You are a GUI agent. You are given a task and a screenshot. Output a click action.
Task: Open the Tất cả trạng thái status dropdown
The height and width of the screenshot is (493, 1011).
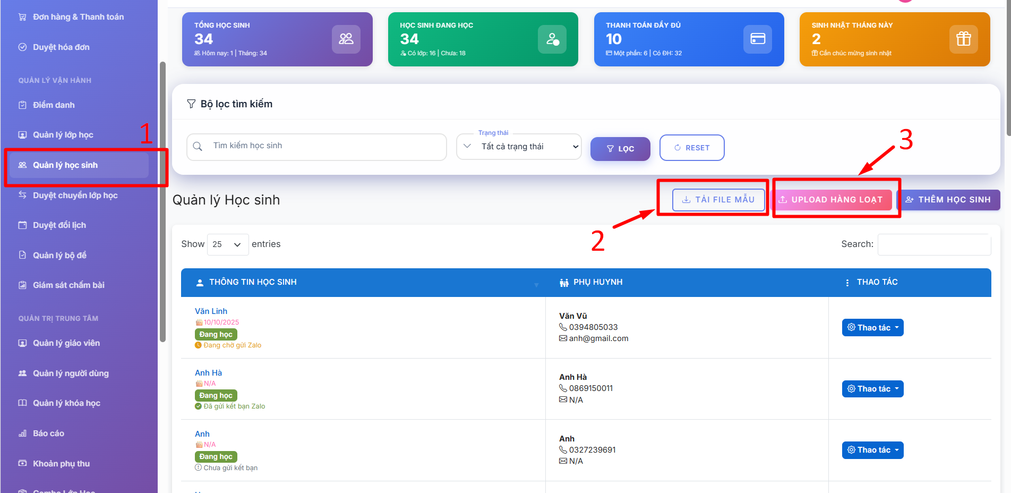[x=519, y=147]
